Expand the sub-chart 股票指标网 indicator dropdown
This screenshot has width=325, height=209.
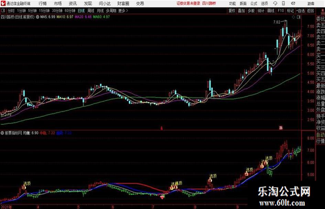coord(2,133)
